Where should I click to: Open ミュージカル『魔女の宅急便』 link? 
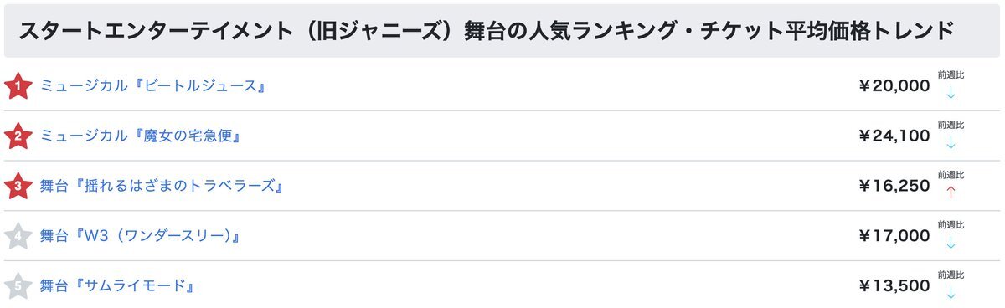tap(142, 136)
